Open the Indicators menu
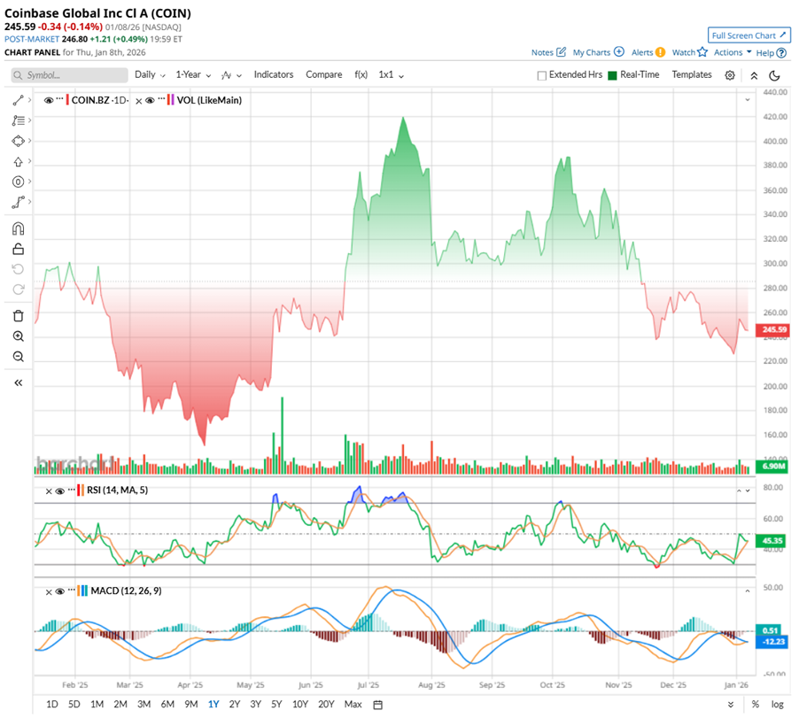The width and height of the screenshot is (799, 718). point(274,75)
